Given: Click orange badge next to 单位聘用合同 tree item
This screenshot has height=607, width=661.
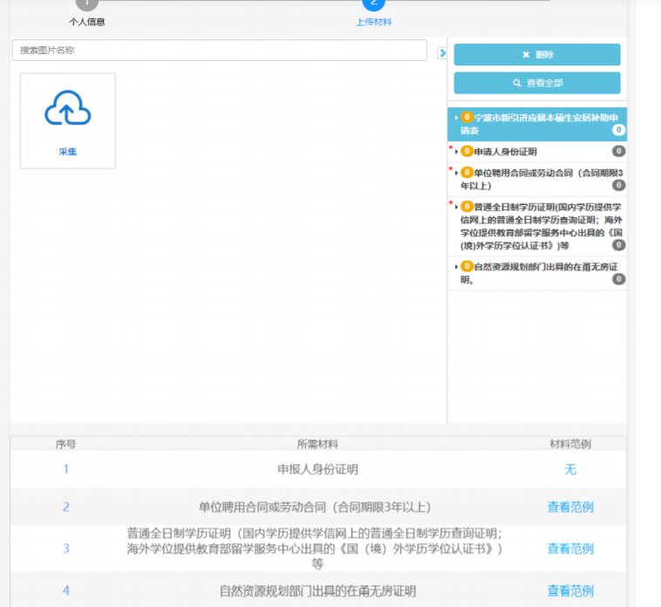Looking at the screenshot, I should coord(467,173).
